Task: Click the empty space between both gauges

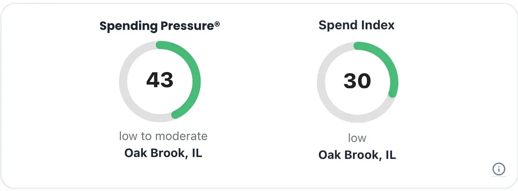Action: click(259, 82)
